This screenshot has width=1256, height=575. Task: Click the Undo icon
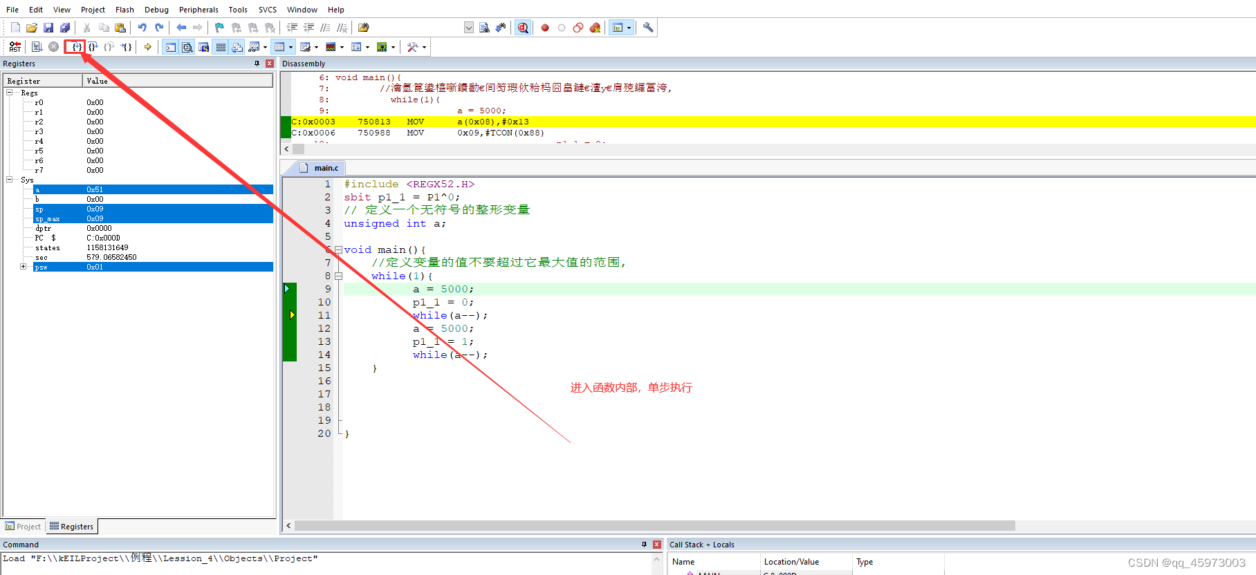[x=142, y=28]
